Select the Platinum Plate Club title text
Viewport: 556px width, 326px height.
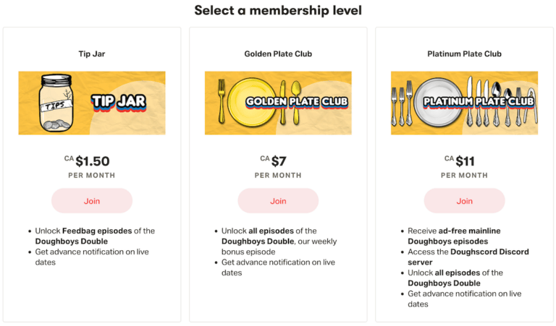(464, 53)
